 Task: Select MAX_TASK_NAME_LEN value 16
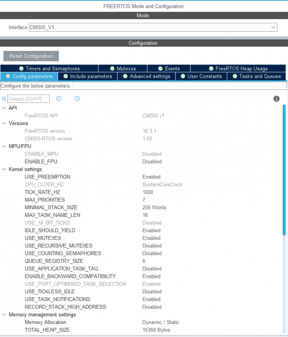point(145,215)
